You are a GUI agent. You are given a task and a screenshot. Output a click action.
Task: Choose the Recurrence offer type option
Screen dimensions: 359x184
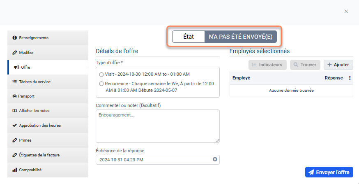pyautogui.click(x=101, y=84)
